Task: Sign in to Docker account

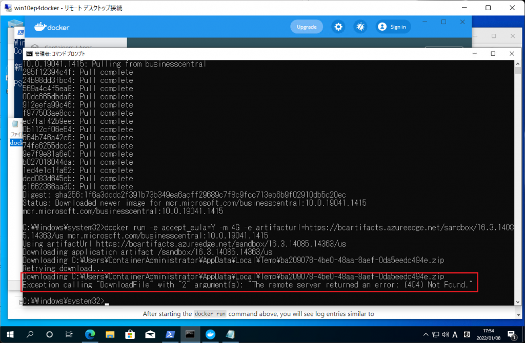Action: click(392, 27)
